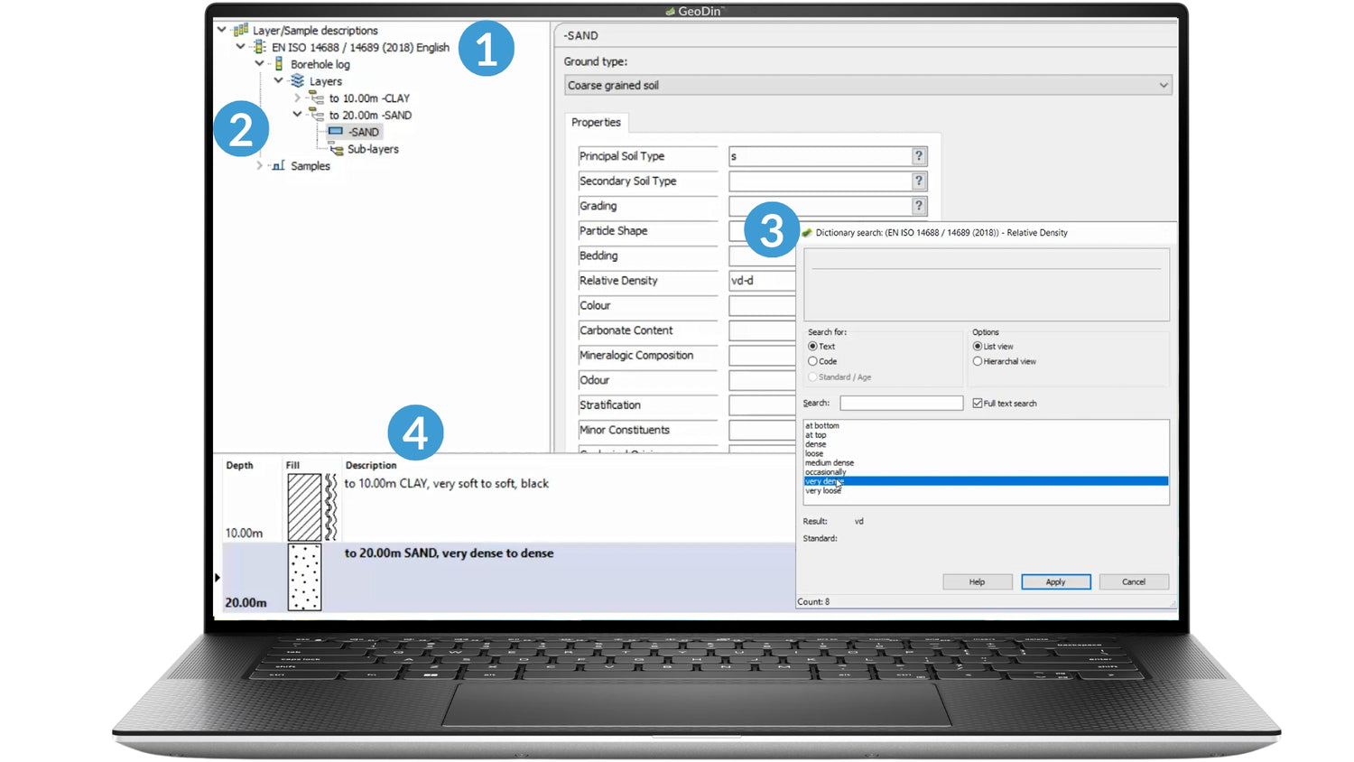Screen dimensions: 1354x762
Task: Uncheck the Full text search checkbox
Action: point(977,404)
